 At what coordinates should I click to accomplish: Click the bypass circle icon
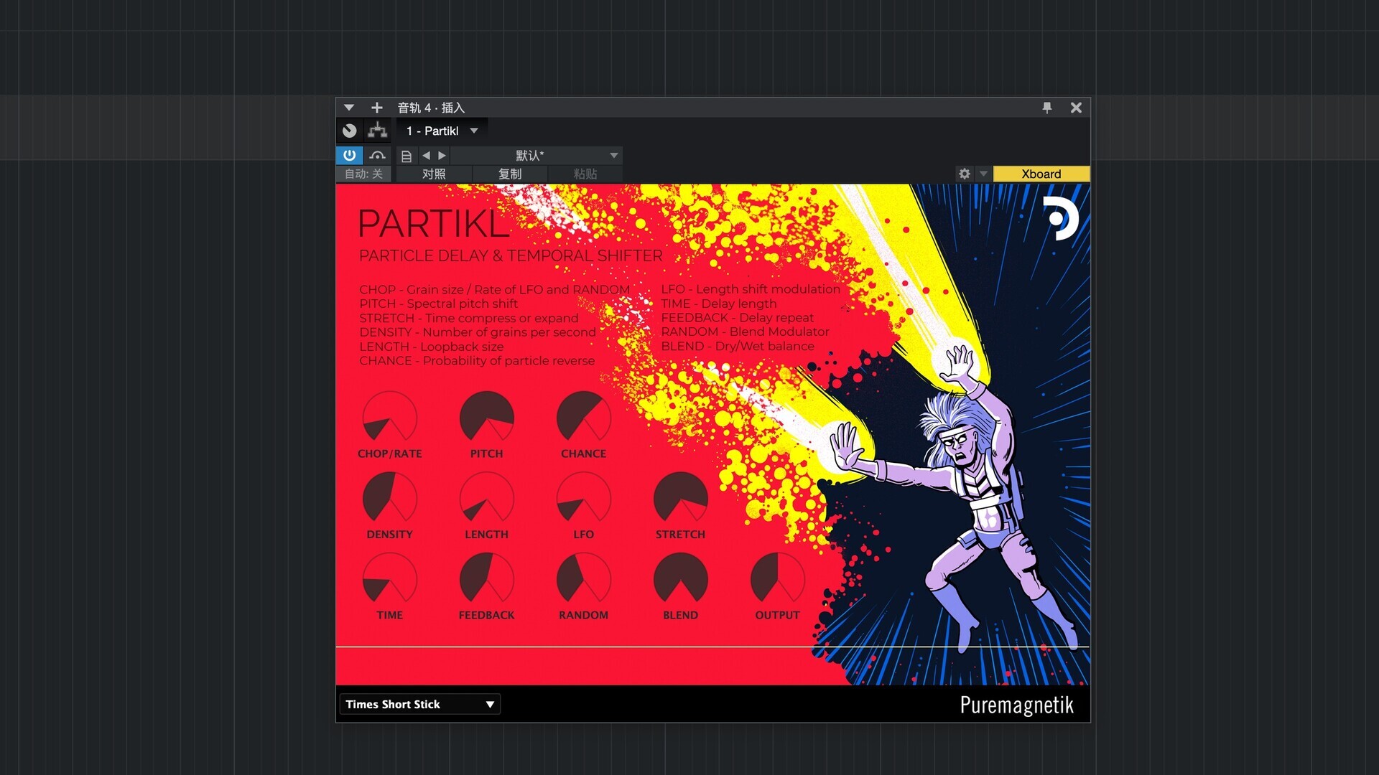[x=350, y=131]
